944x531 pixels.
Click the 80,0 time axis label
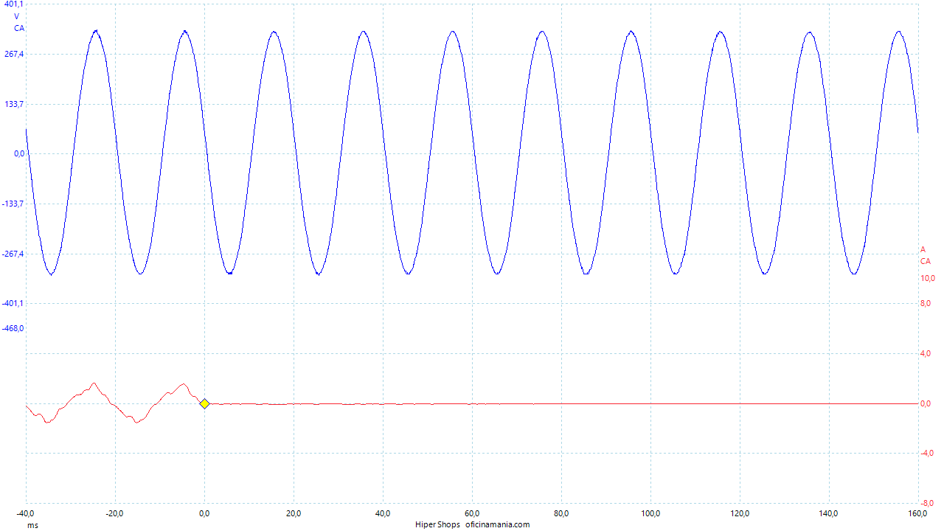tap(561, 513)
